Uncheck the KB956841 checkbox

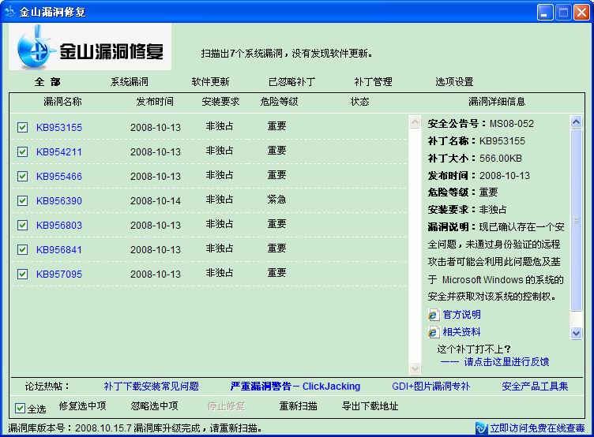(22, 249)
